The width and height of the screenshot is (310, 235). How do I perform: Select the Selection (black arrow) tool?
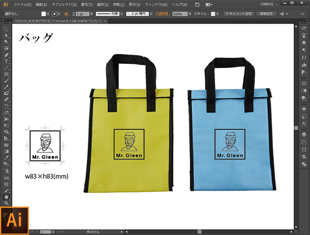(x=6, y=29)
